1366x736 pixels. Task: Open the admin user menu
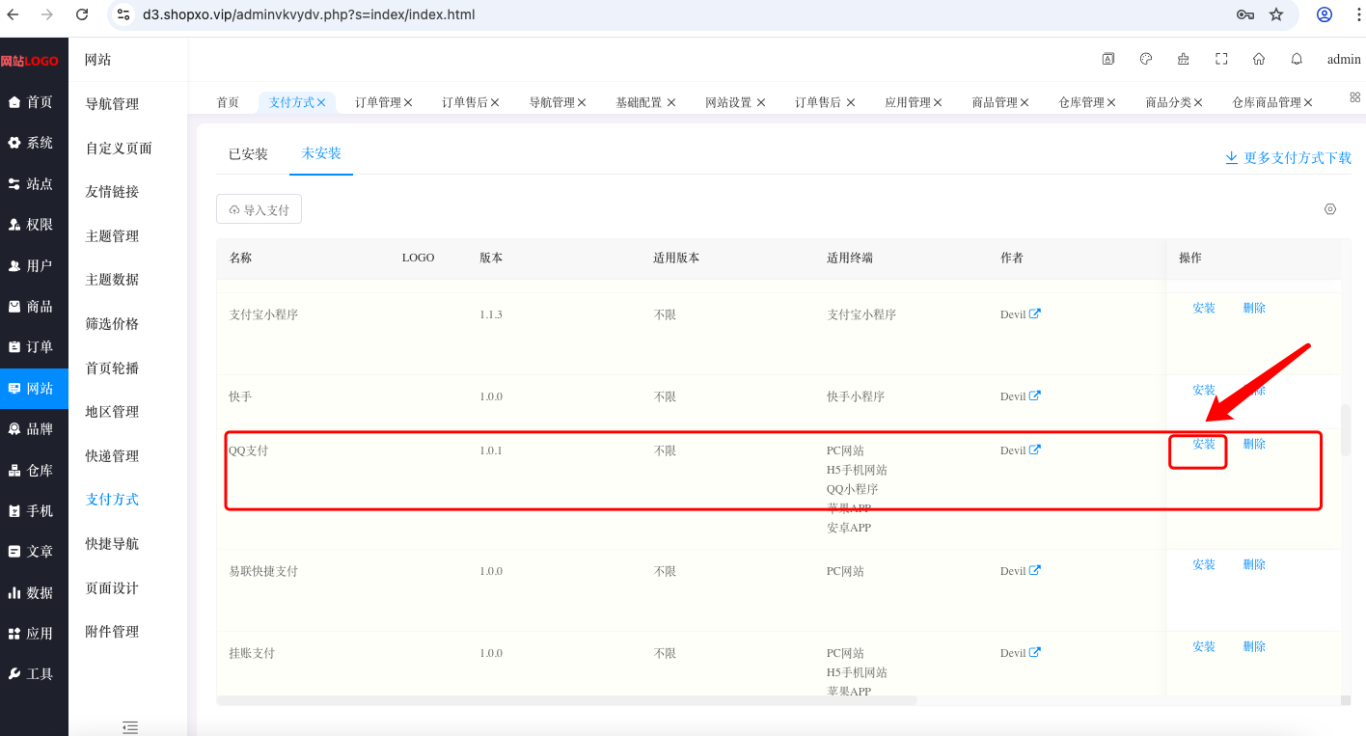coord(1344,59)
